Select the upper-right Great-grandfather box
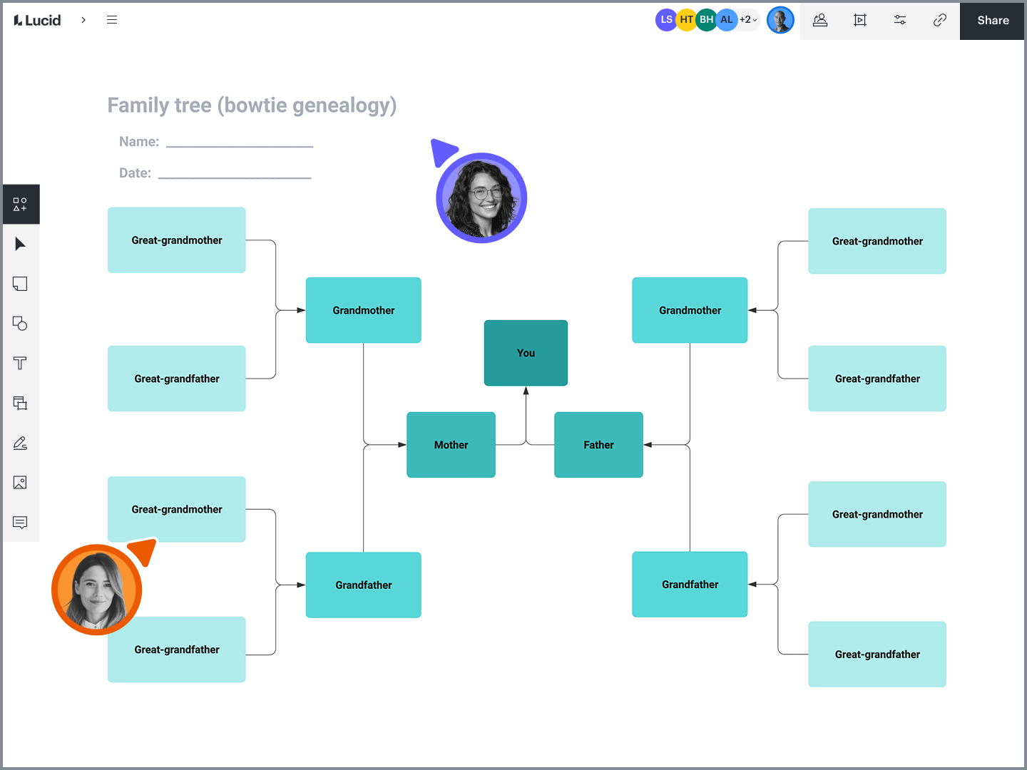 pos(877,379)
